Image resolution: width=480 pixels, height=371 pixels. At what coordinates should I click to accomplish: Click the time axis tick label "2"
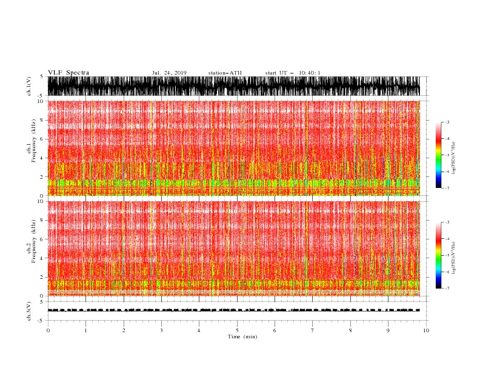124,330
